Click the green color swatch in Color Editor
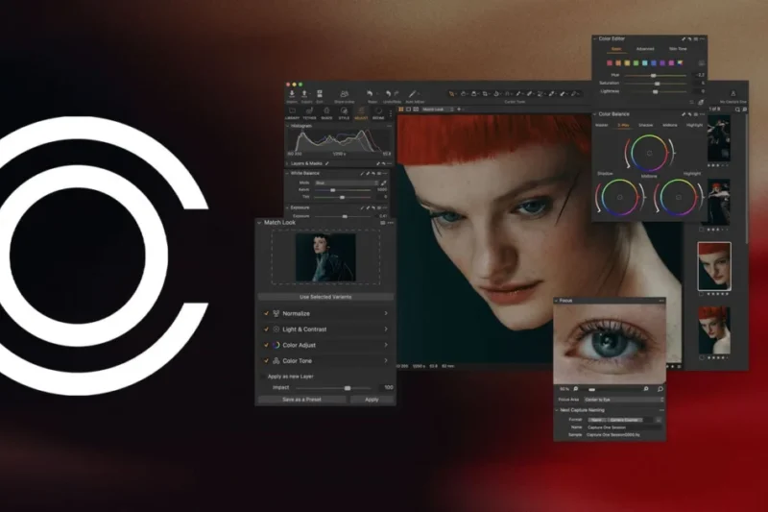Viewport: 768px width, 512px height. 636,63
